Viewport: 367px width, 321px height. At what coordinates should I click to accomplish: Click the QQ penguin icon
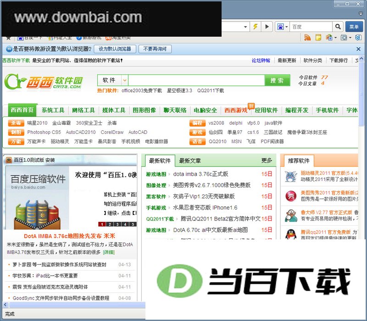pyautogui.click(x=291, y=234)
